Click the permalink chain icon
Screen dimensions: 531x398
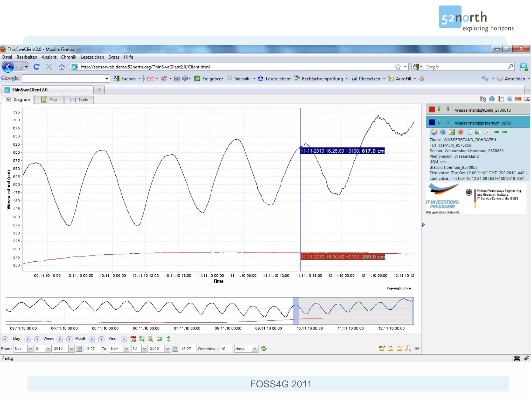click(x=417, y=348)
